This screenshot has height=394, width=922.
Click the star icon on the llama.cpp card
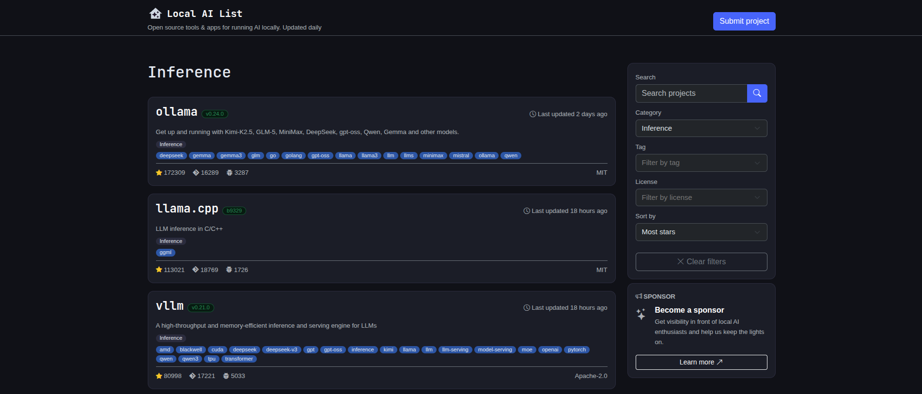(x=159, y=270)
